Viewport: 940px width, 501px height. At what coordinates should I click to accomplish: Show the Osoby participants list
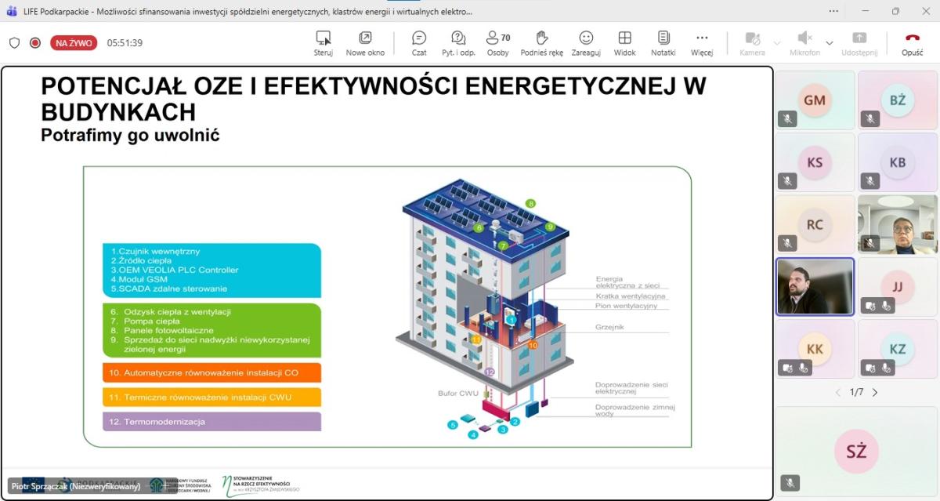pos(497,42)
